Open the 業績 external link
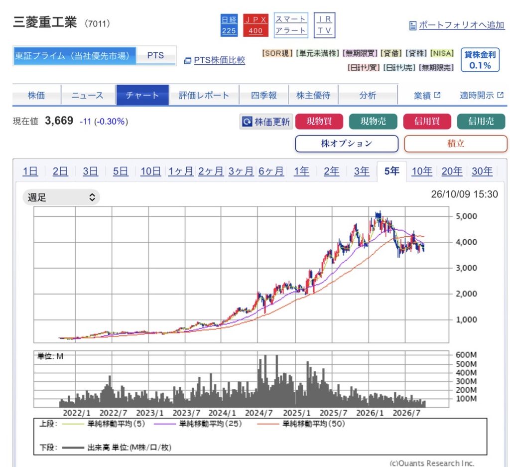Viewport: 510px width, 467px height. 427,95
